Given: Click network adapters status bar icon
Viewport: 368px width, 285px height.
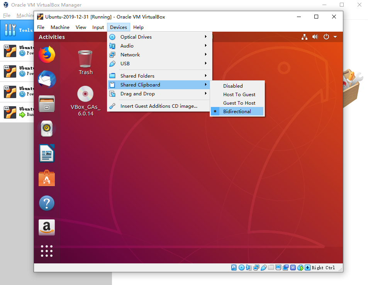Looking at the screenshot, I should (x=256, y=267).
